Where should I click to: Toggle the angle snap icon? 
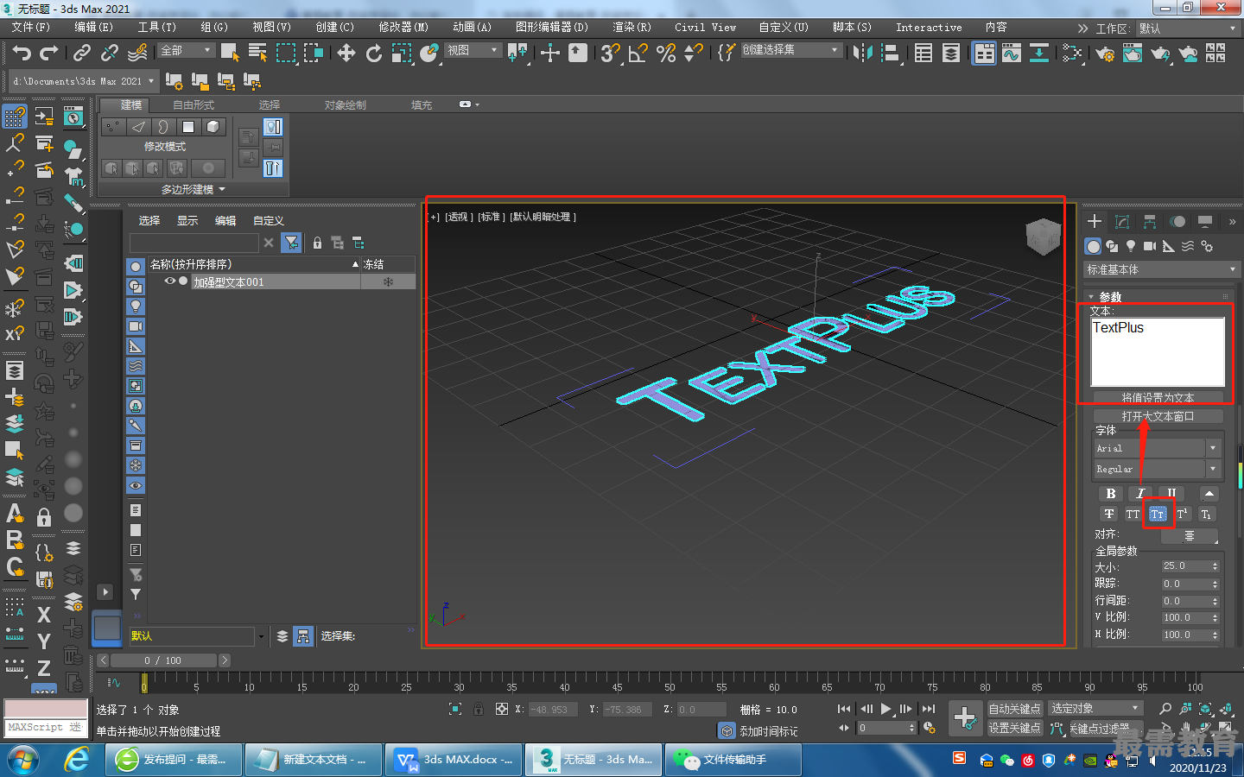(x=638, y=53)
